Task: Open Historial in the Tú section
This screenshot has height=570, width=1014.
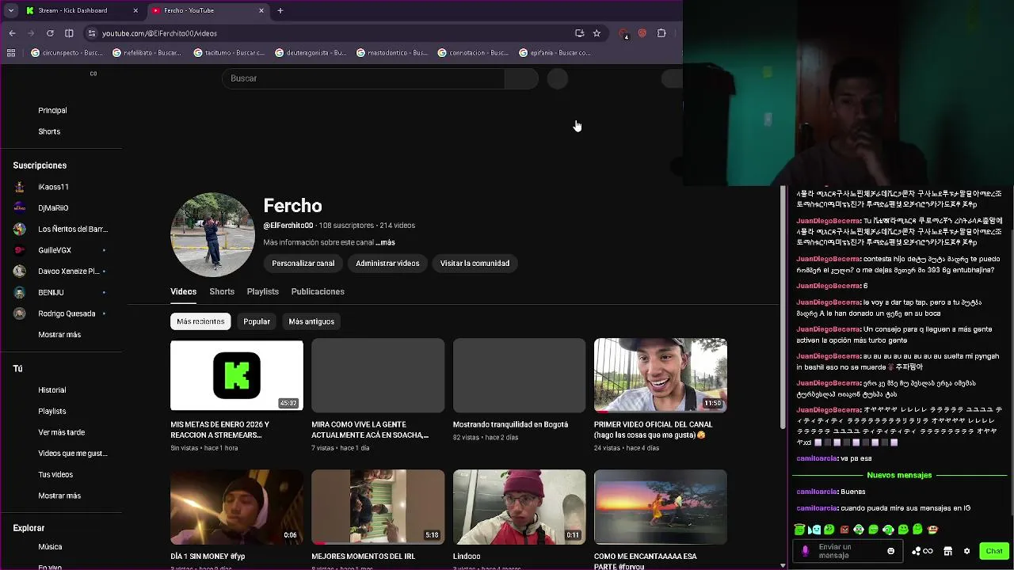Action: click(52, 389)
